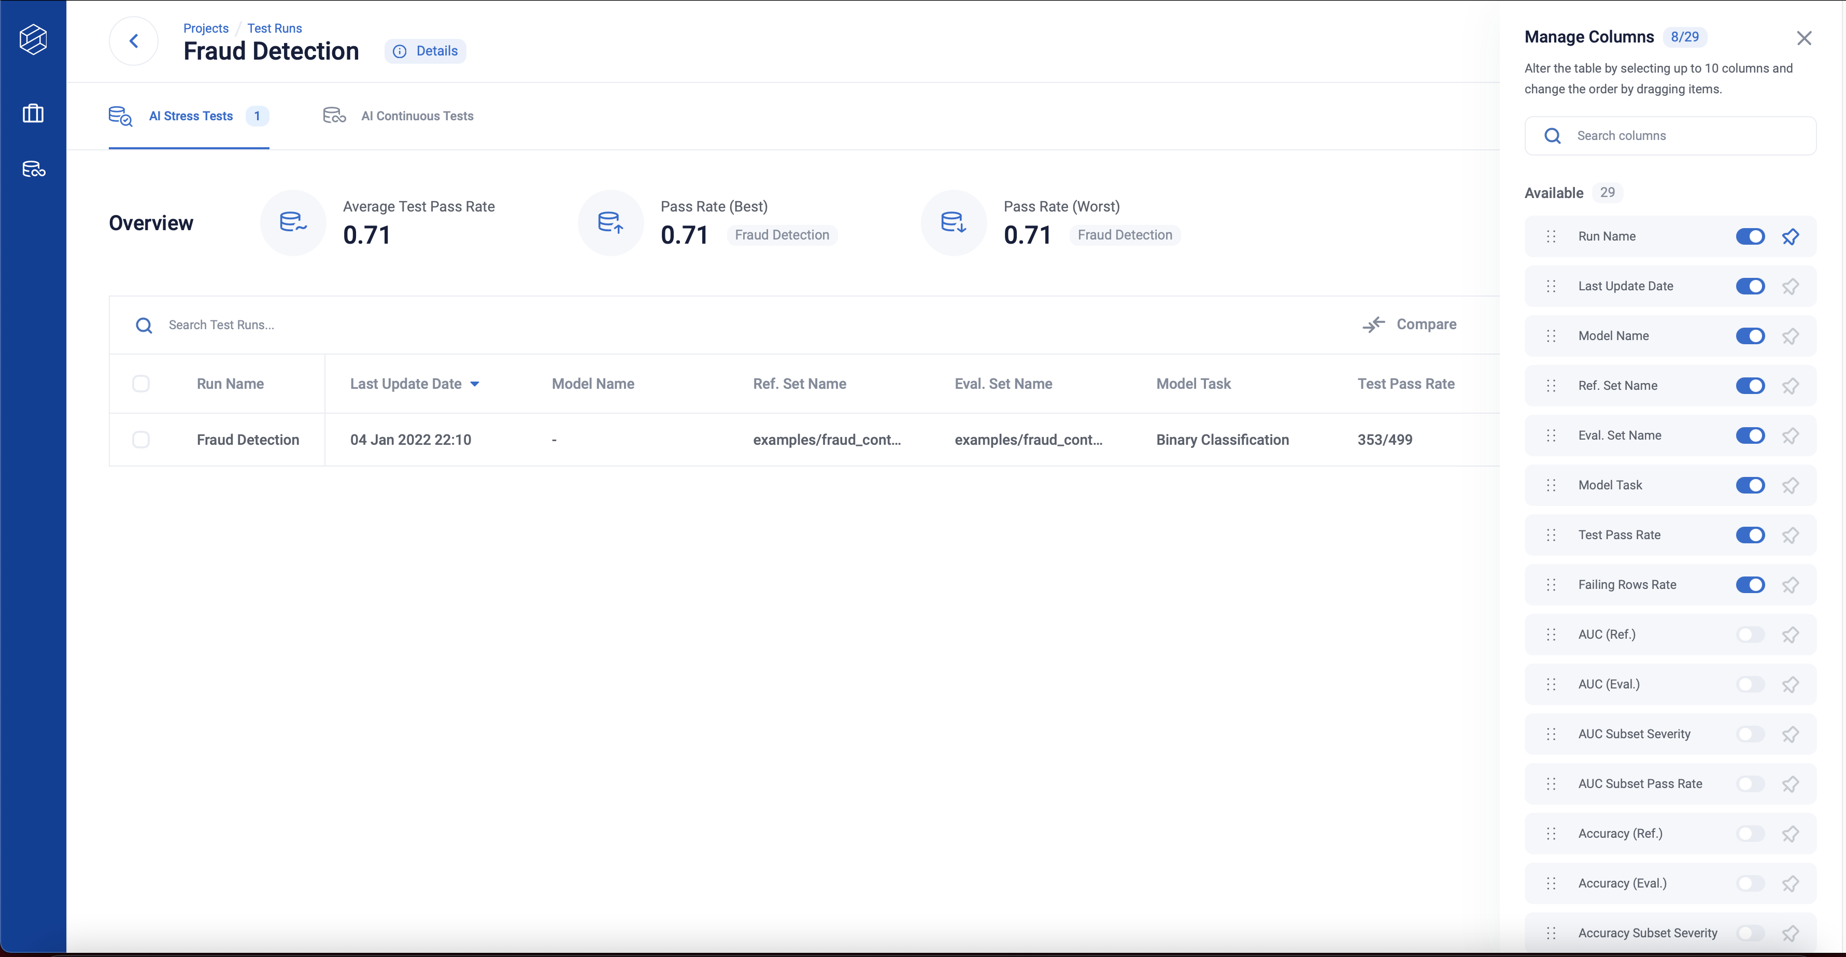
Task: Click the app logo in the sidebar
Action: [33, 39]
